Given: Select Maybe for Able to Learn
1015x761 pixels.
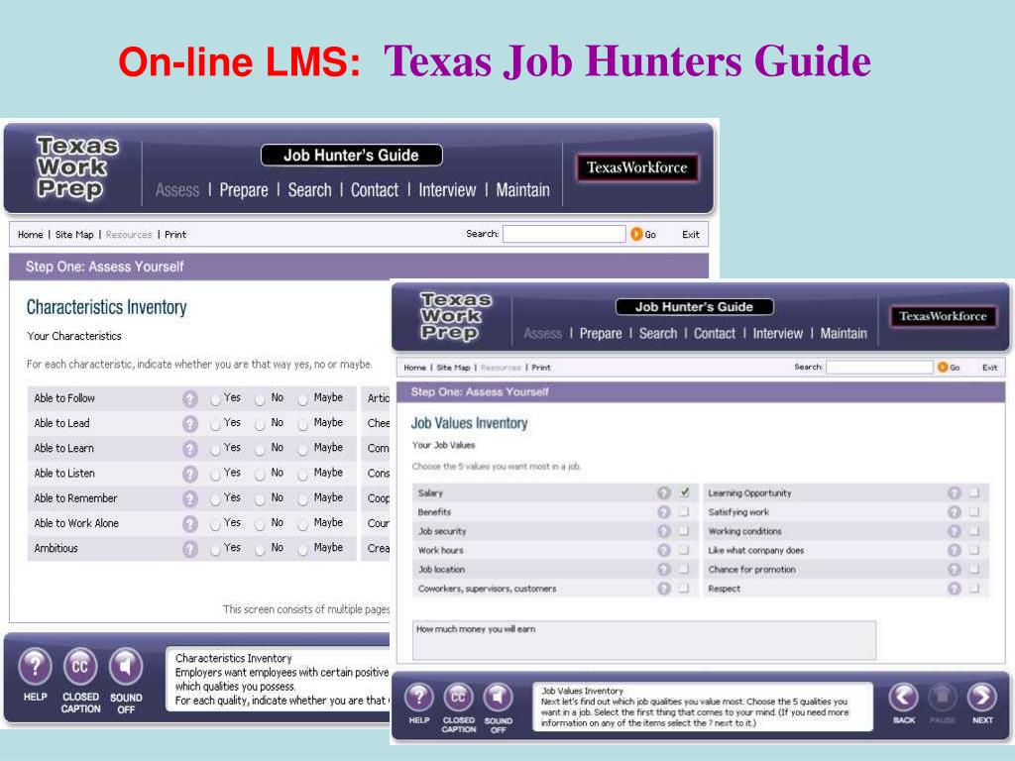Looking at the screenshot, I should 302,450.
